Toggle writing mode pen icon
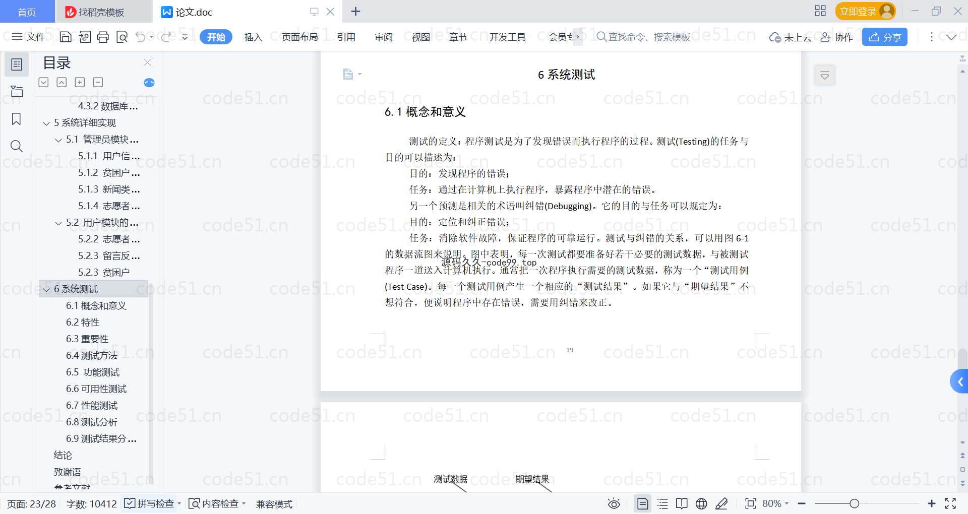This screenshot has height=514, width=968. (721, 503)
